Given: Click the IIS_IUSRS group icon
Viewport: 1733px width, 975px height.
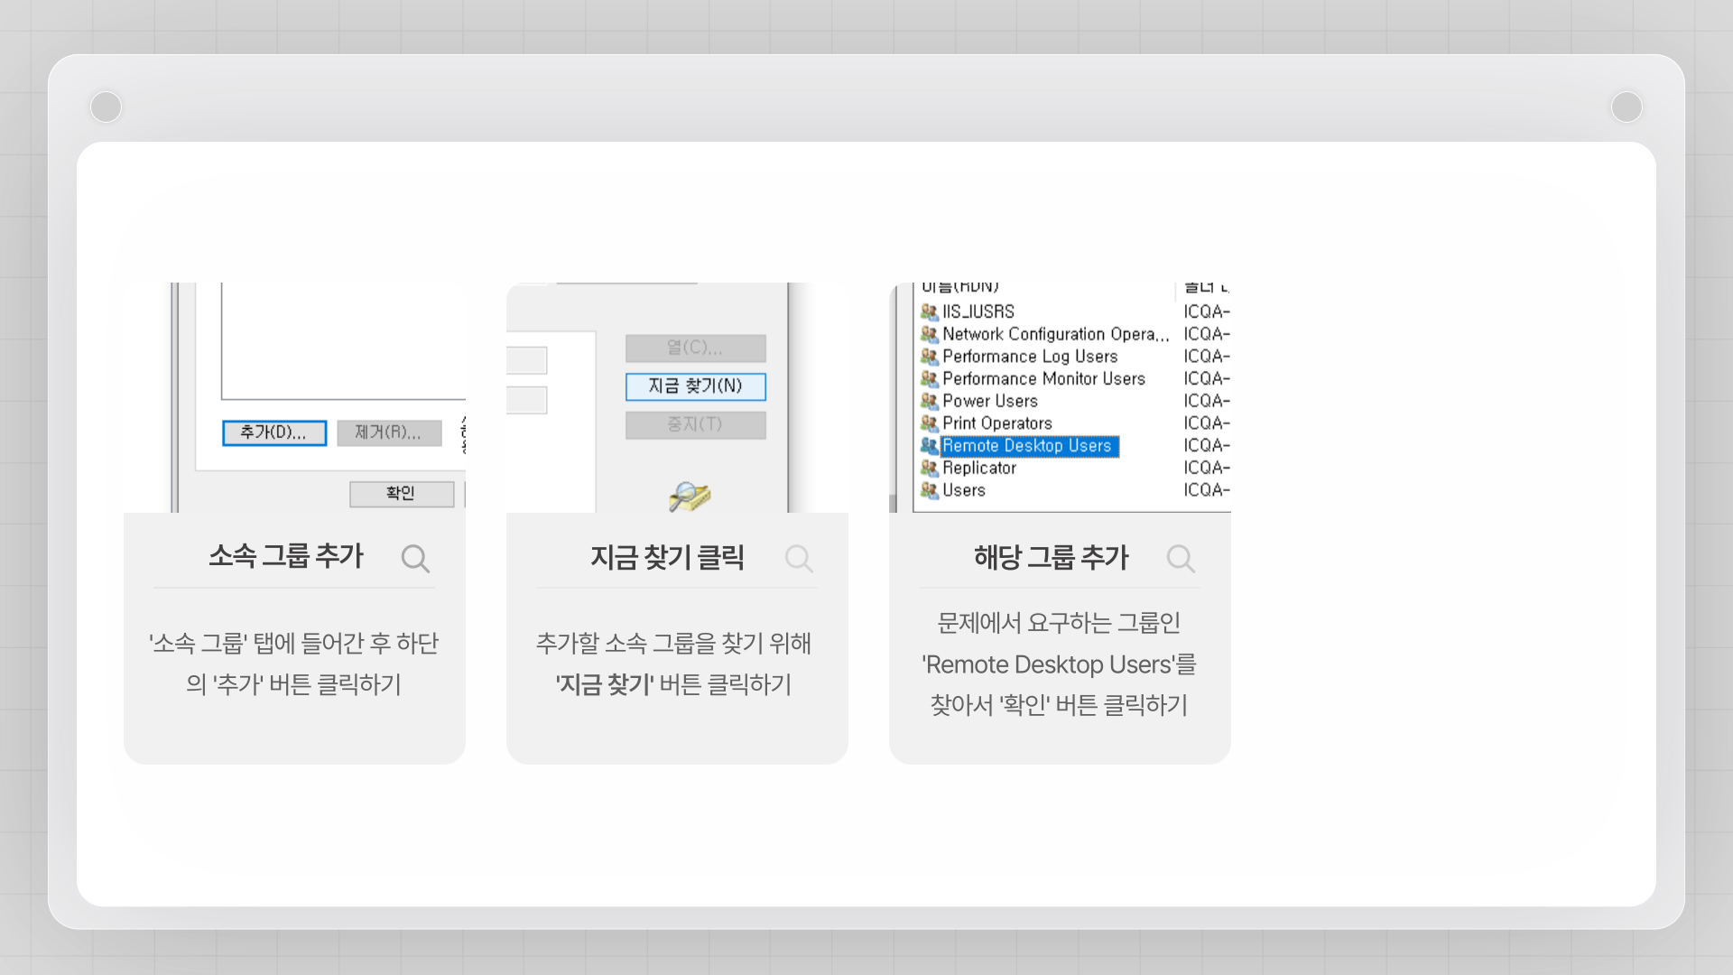Looking at the screenshot, I should pyautogui.click(x=929, y=312).
